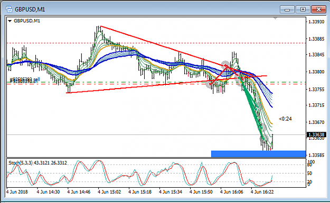
Task: Click the 1.33885 price scale label
Action: [316, 39]
